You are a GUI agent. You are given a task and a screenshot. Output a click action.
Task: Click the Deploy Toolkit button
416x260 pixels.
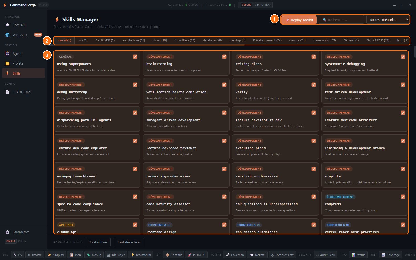(299, 20)
